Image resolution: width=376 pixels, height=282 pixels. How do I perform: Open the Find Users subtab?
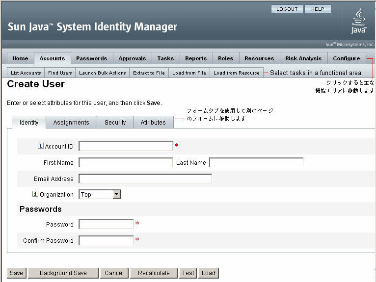[x=60, y=73]
